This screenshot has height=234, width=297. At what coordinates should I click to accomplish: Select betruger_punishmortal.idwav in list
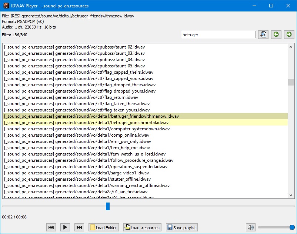pos(86,123)
